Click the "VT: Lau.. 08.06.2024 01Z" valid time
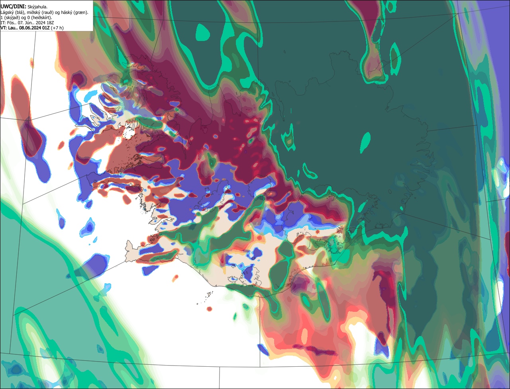Screen dimensions: 510x389 [x=25, y=28]
